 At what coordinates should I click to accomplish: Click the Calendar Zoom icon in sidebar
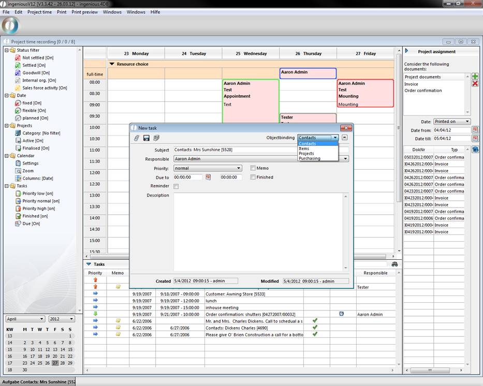point(18,171)
